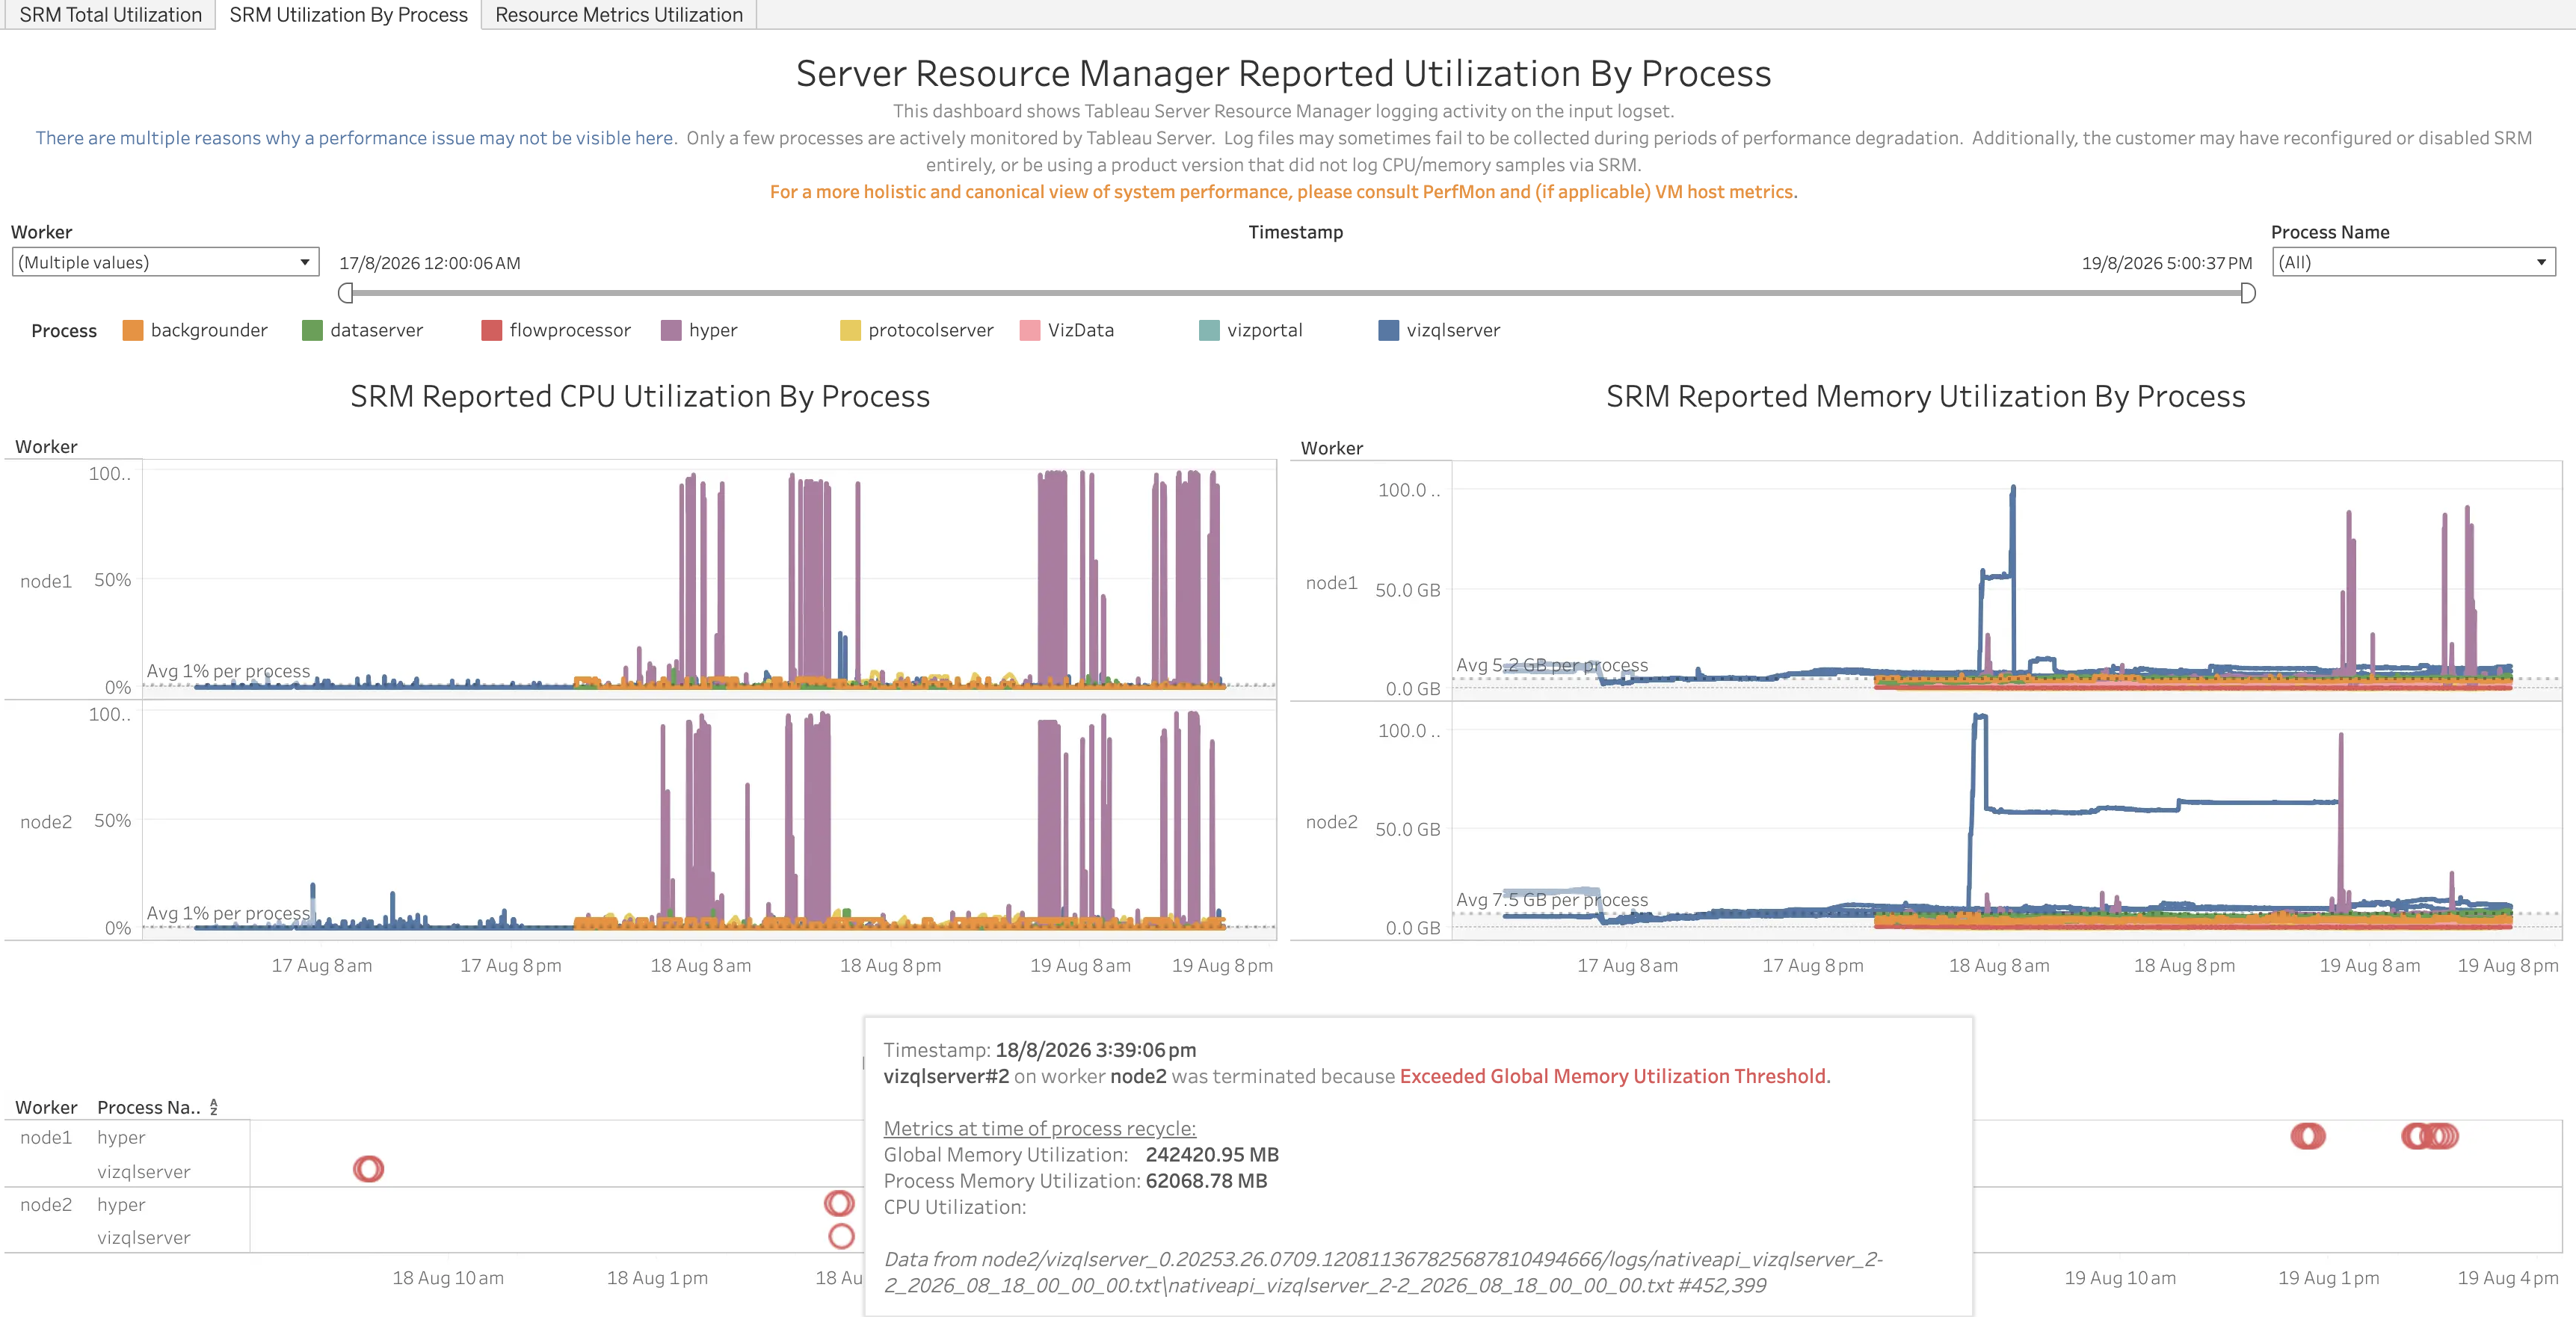2576x1317 pixels.
Task: Click tooltip value 62068.78 MB
Action: (1206, 1181)
